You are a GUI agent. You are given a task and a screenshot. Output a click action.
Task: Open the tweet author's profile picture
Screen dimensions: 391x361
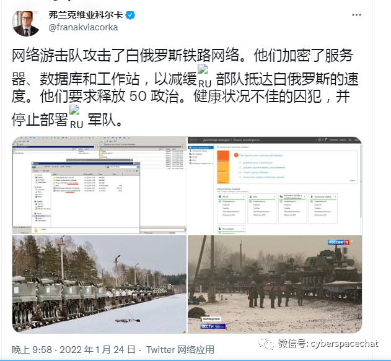[27, 23]
